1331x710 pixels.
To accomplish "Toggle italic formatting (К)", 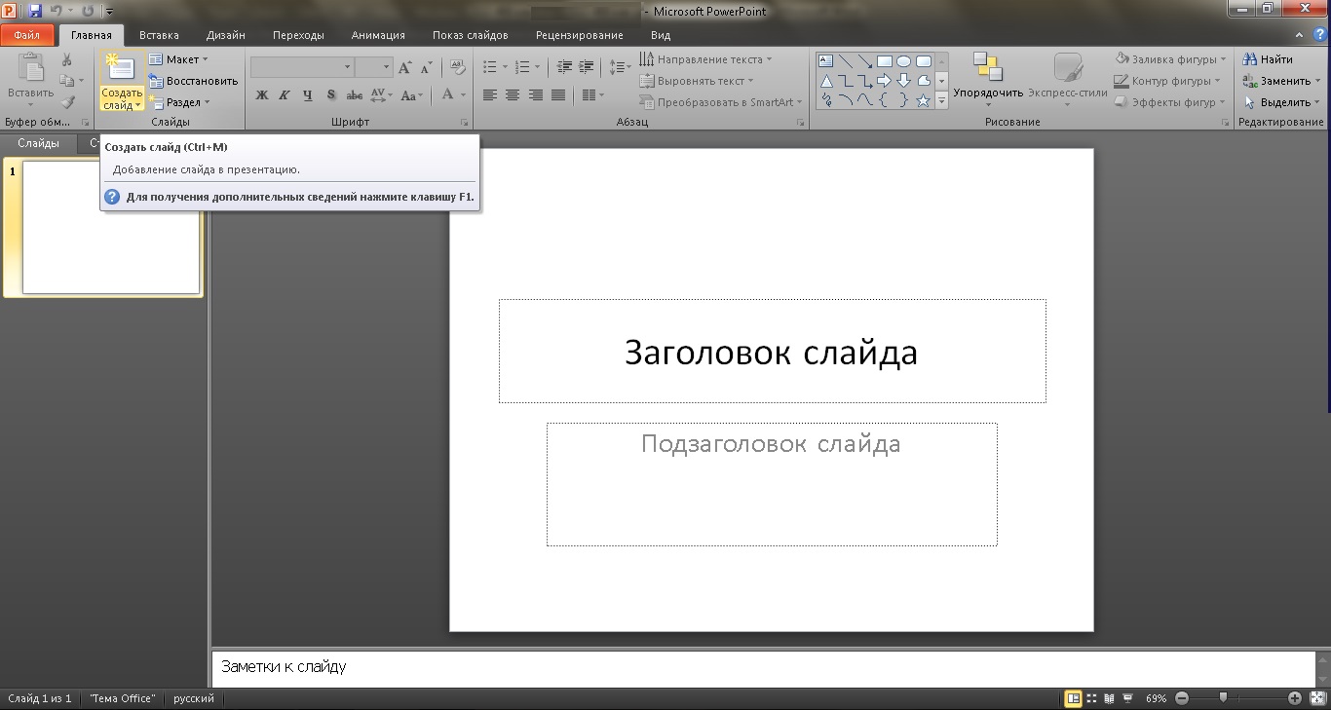I will 285,95.
